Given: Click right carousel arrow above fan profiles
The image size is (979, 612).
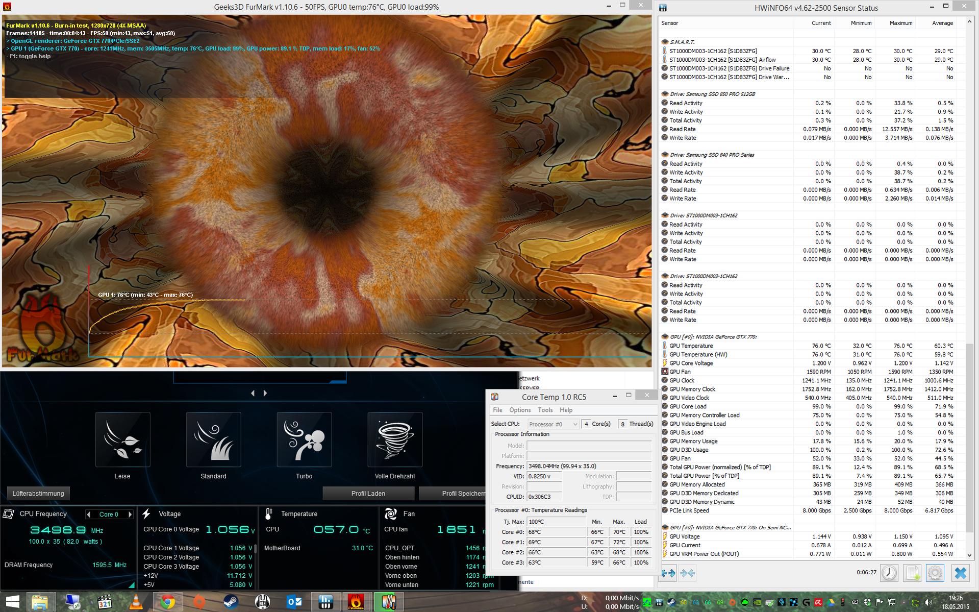Looking at the screenshot, I should pos(265,393).
